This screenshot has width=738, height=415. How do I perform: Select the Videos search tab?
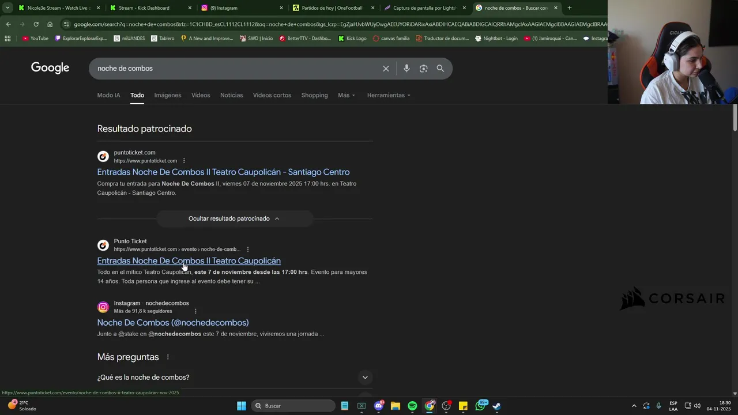point(201,95)
